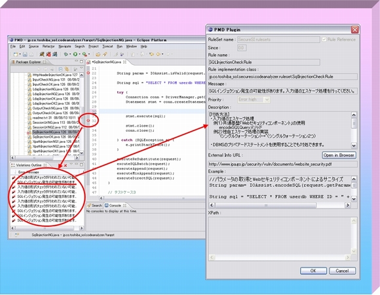Click the Message text field
The width and height of the screenshot is (380, 295).
coord(282,91)
